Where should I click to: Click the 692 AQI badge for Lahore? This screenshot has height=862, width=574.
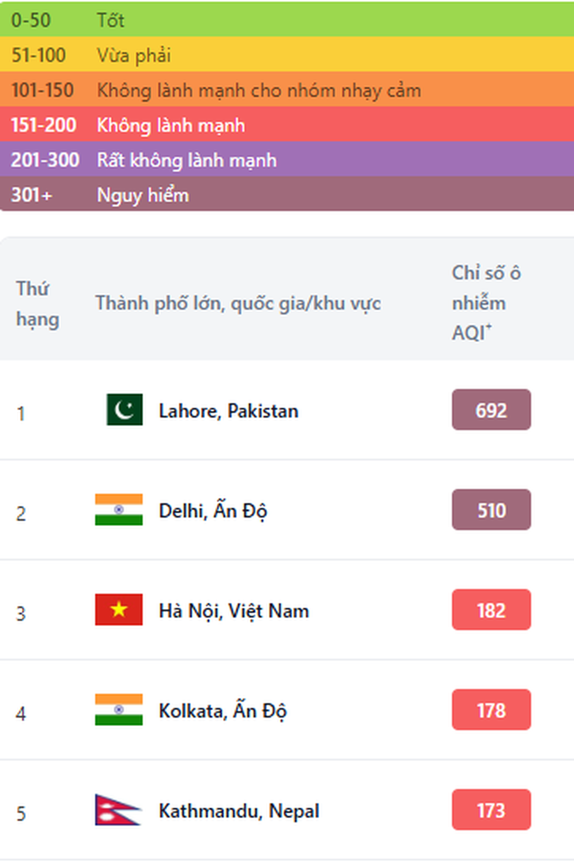pyautogui.click(x=491, y=410)
